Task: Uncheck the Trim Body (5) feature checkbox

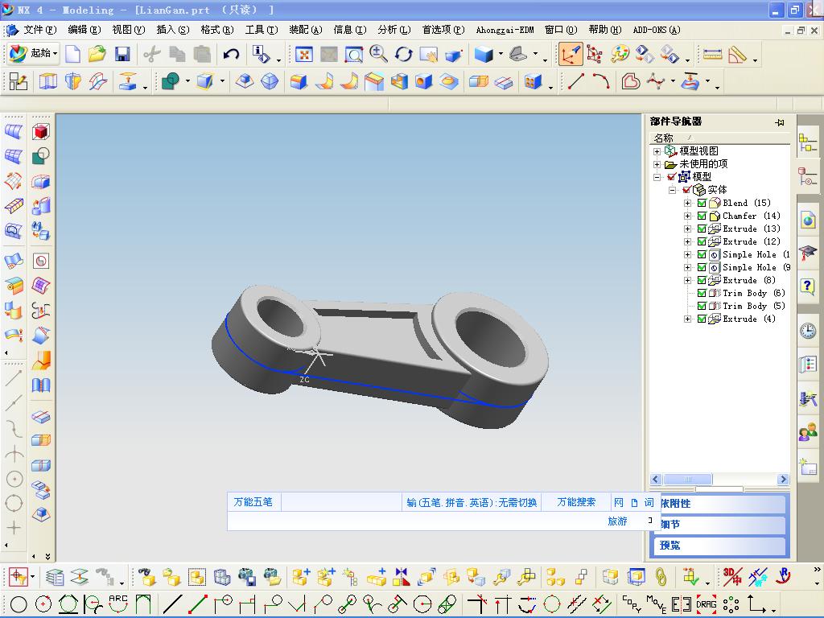Action: 702,307
